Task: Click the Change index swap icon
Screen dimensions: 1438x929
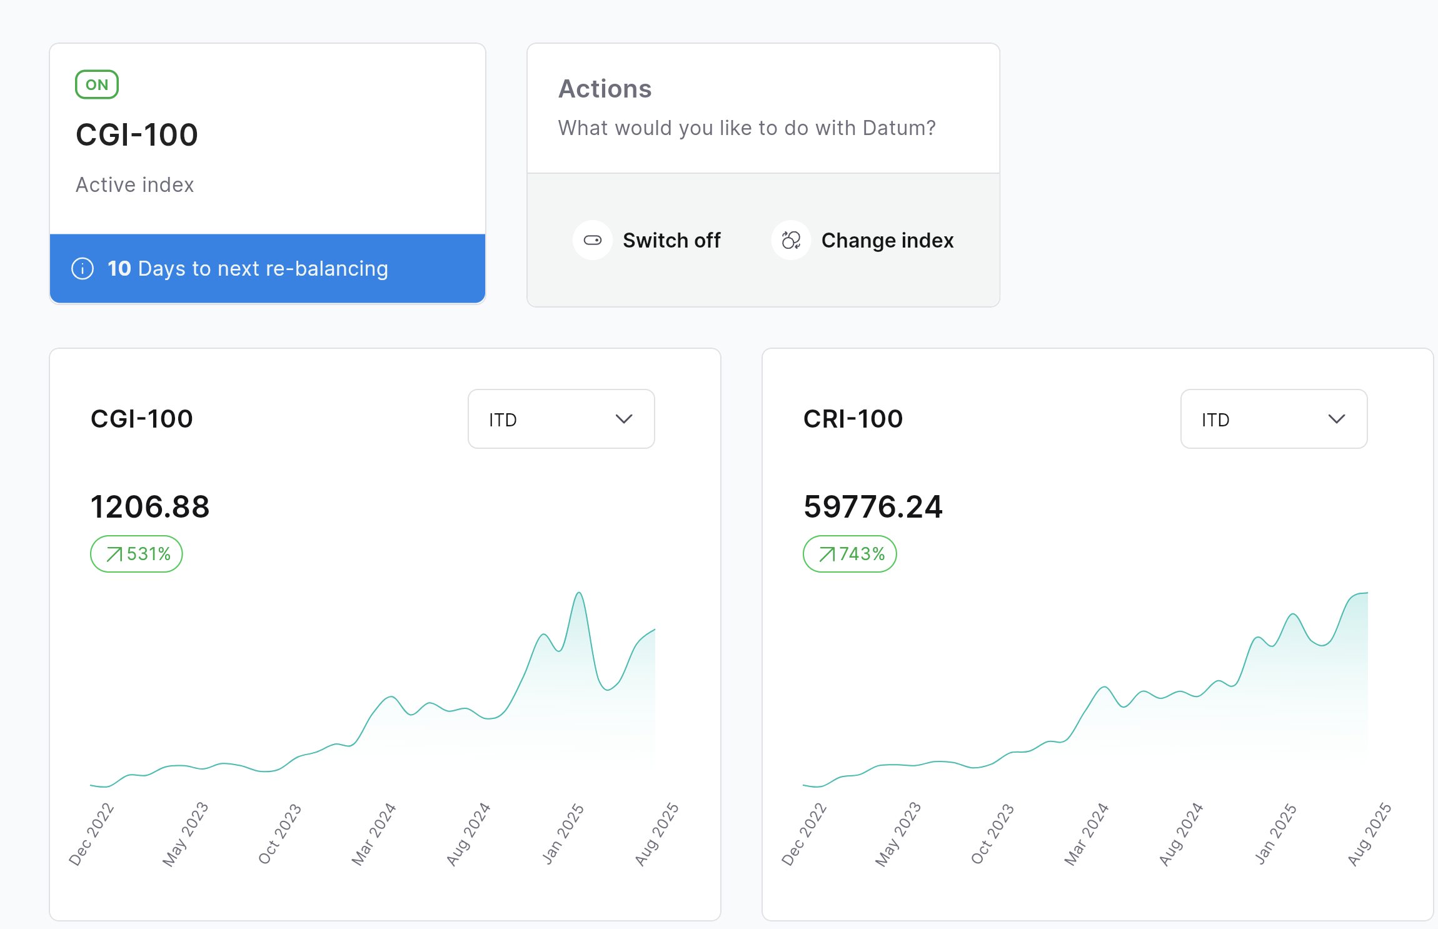Action: (791, 240)
